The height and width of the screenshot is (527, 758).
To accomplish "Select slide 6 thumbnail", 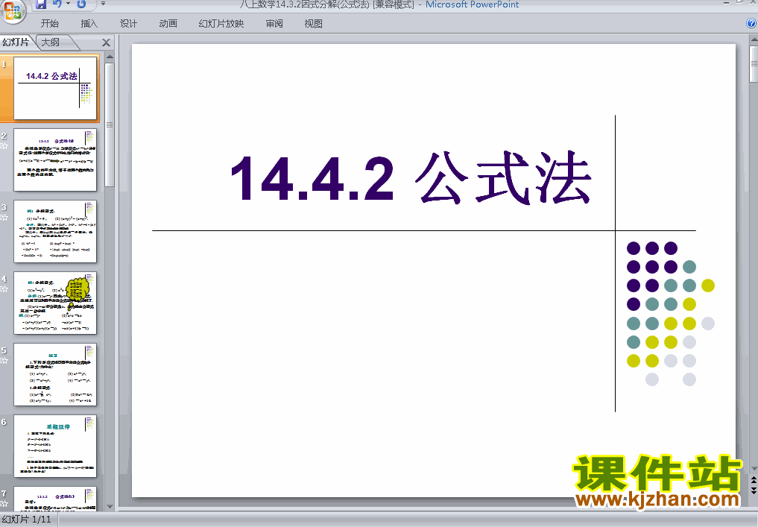I will (x=55, y=446).
